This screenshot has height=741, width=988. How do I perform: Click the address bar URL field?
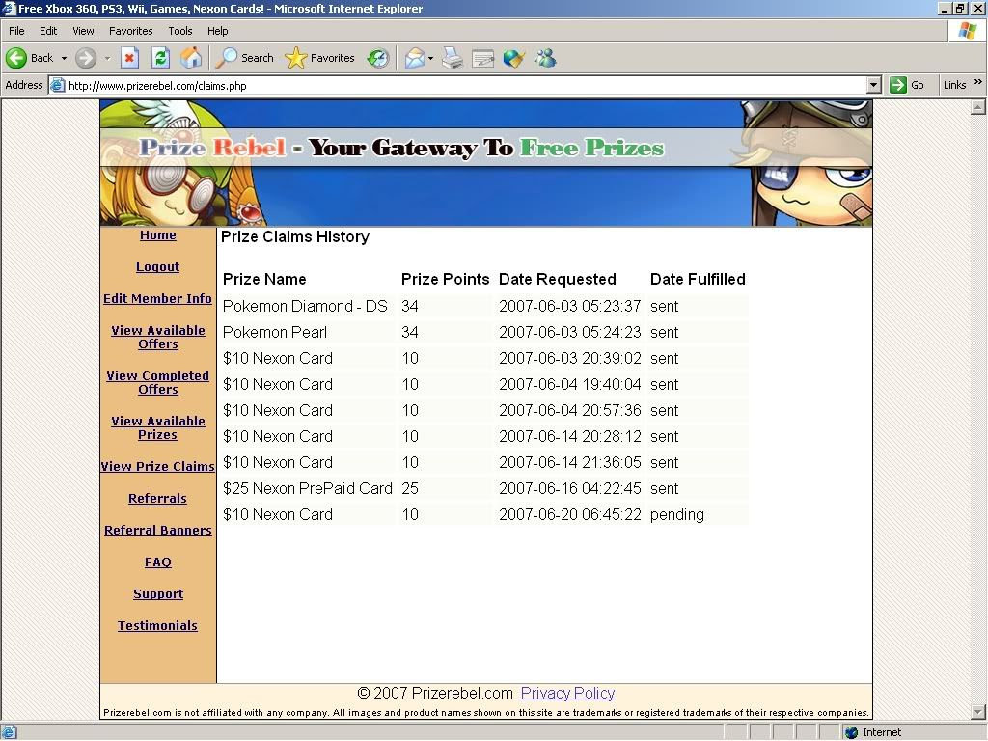466,85
